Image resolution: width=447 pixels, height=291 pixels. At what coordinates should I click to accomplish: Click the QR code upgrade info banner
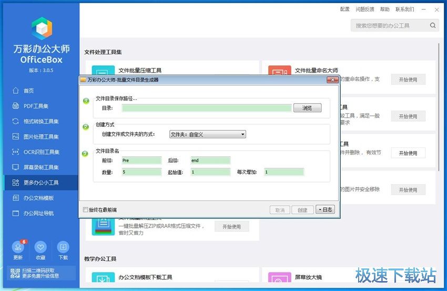41,273
